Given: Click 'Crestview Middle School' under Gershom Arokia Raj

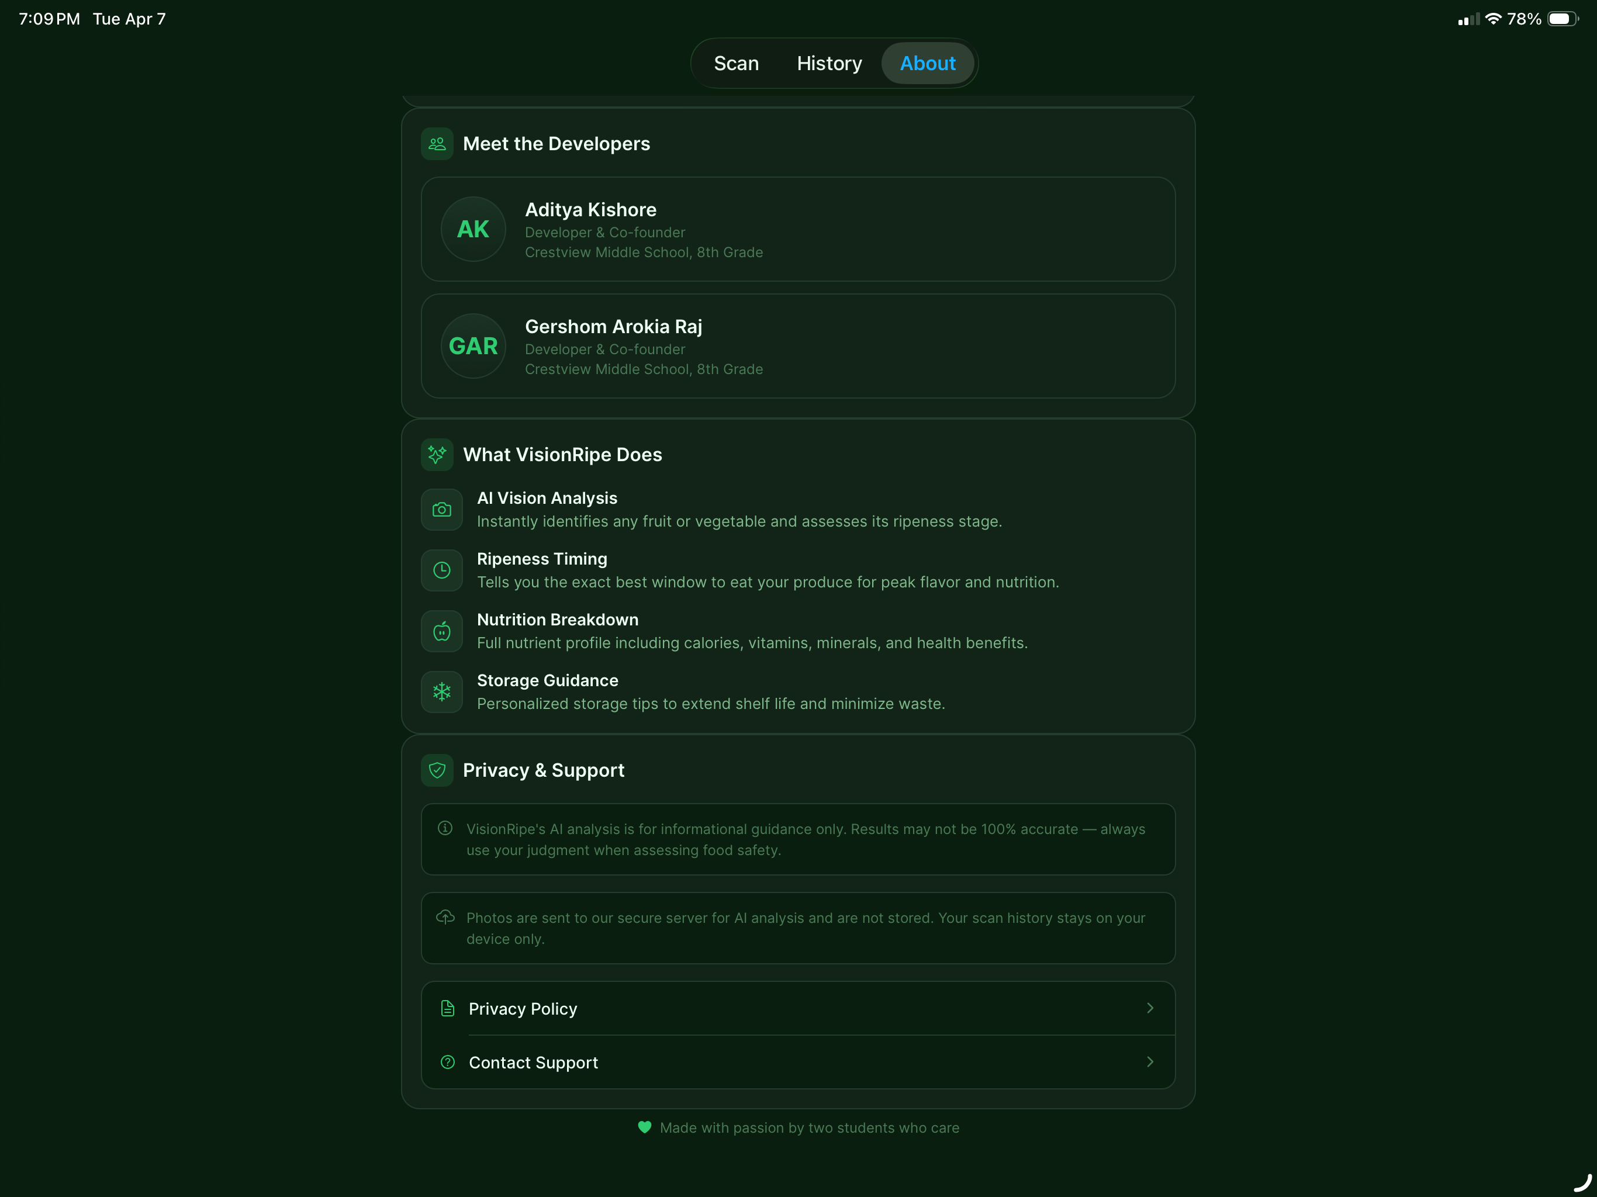Looking at the screenshot, I should pos(643,369).
